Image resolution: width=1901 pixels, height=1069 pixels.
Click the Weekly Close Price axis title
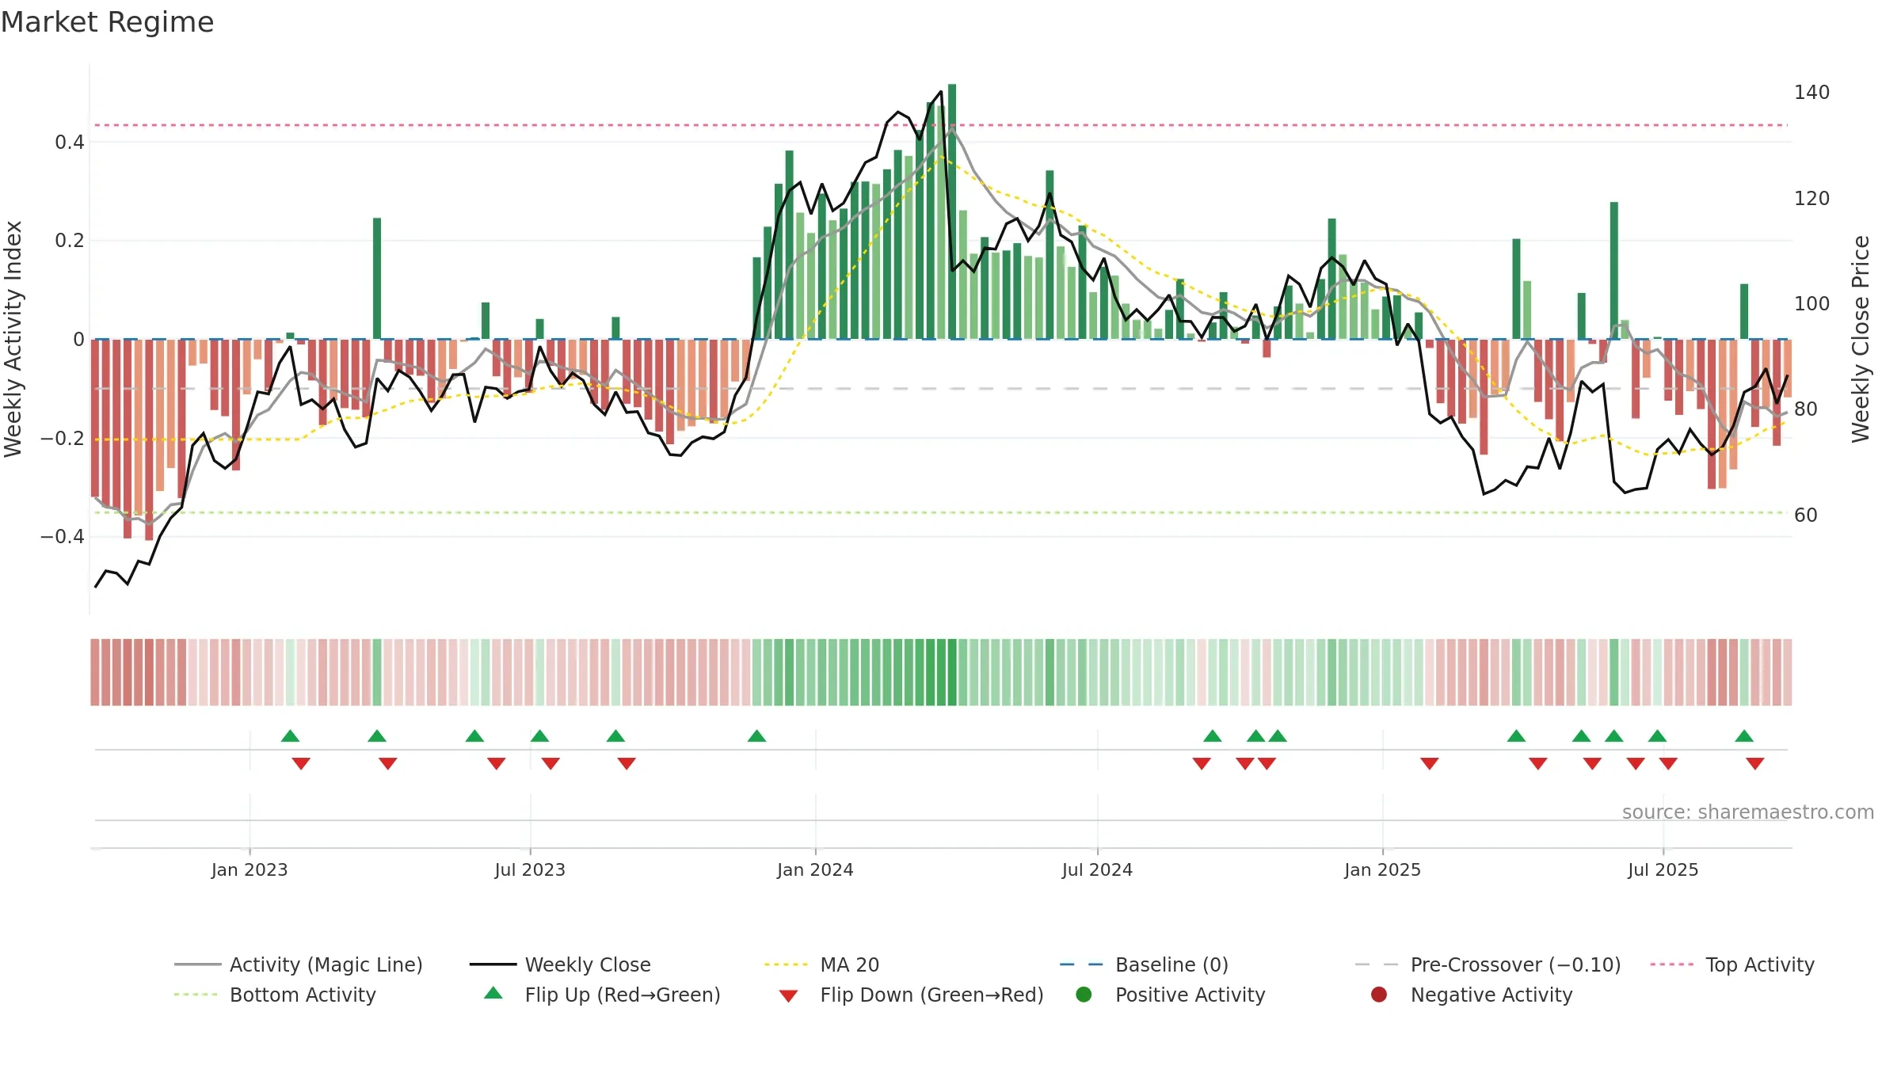pyautogui.click(x=1861, y=339)
